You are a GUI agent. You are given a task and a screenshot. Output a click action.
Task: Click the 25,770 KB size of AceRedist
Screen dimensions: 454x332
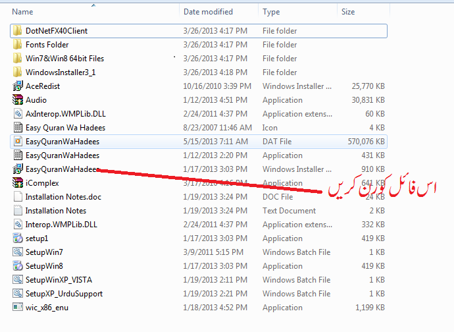pyautogui.click(x=368, y=86)
